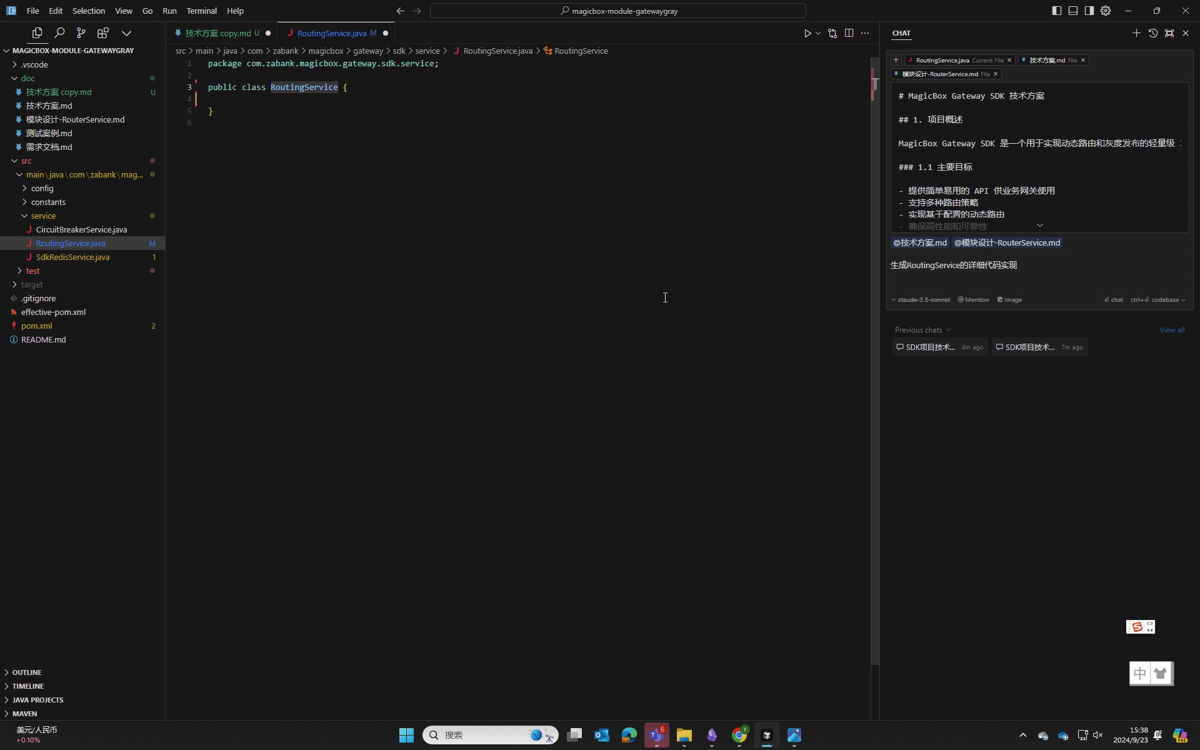Go back with the navigation arrow
This screenshot has height=750, width=1200.
(x=401, y=11)
